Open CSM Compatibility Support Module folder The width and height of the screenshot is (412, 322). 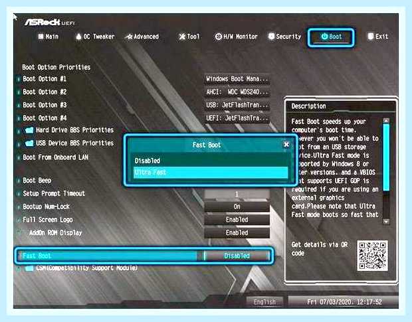(x=86, y=268)
